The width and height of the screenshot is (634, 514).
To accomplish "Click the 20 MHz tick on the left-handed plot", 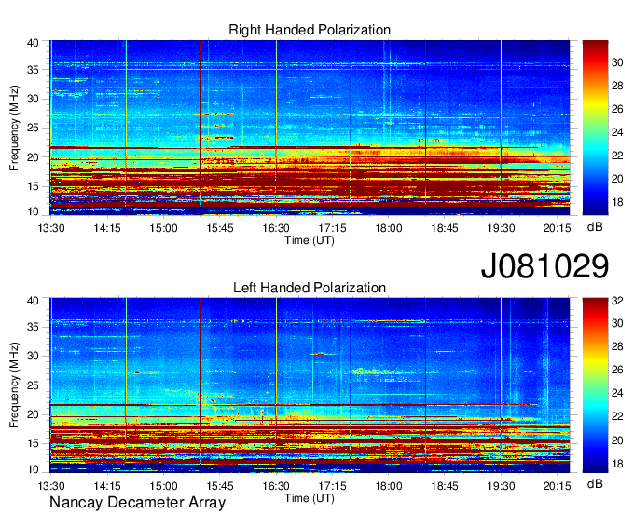I will 33,414.
